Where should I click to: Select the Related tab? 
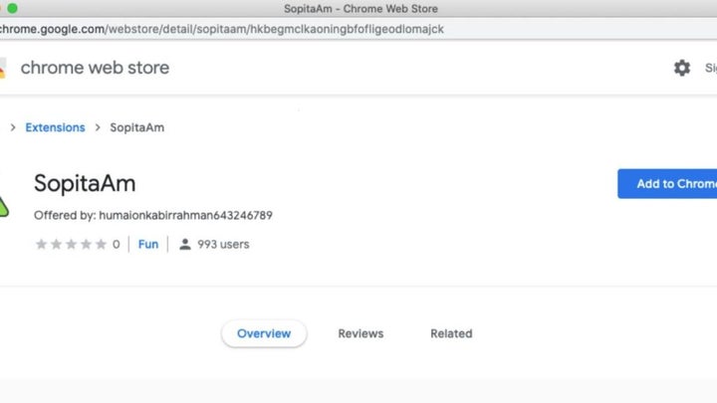451,333
